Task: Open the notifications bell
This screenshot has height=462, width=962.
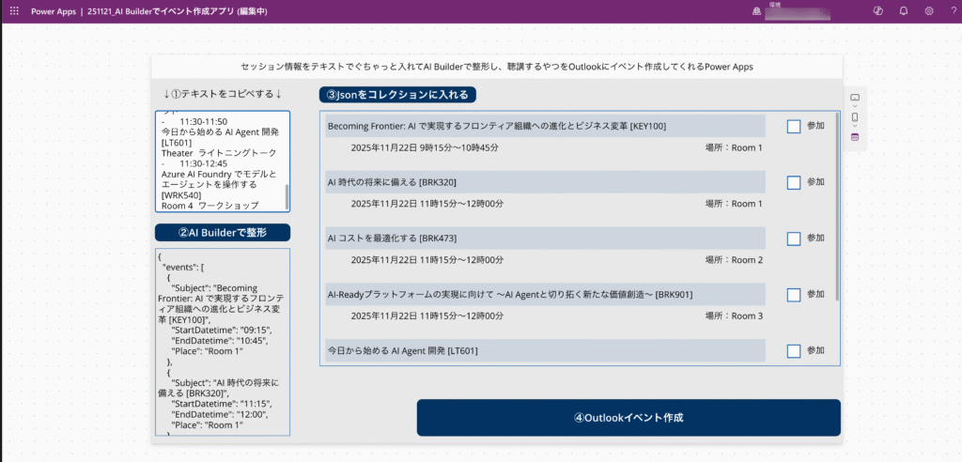Action: tap(903, 10)
